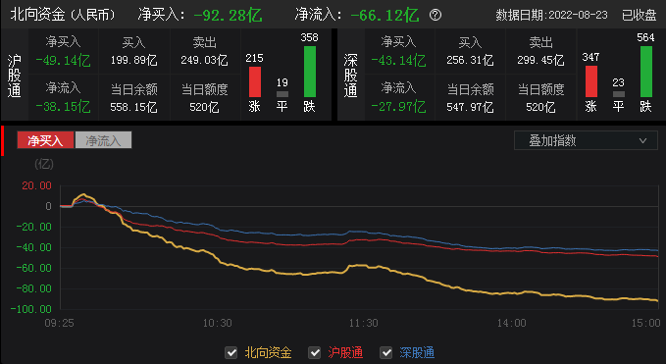Click the green 跌 bar in 沪股通
Viewport: 666px width, 364px height.
pos(310,72)
